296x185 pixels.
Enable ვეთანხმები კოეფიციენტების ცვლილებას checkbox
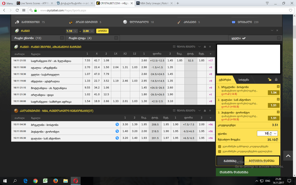tap(219, 151)
